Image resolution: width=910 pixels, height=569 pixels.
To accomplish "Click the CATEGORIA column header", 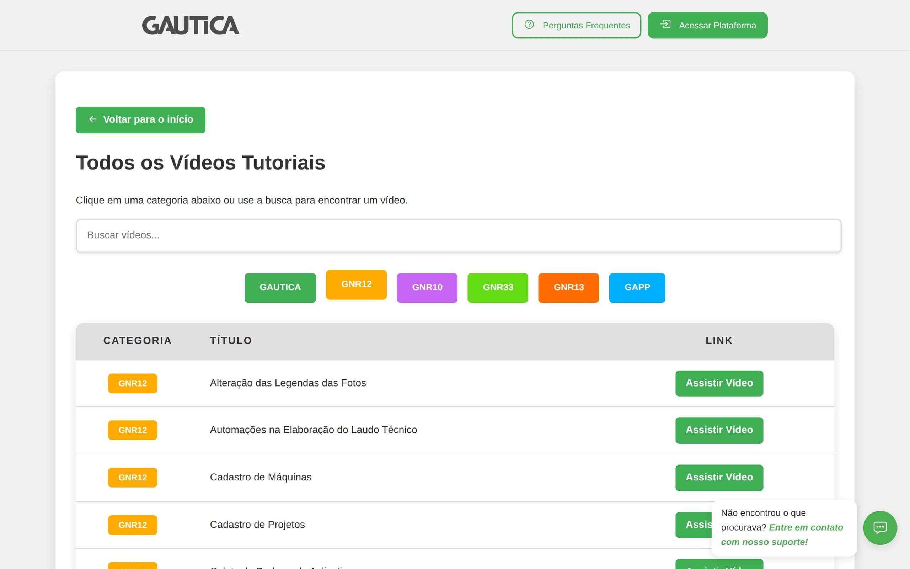I will (x=137, y=341).
